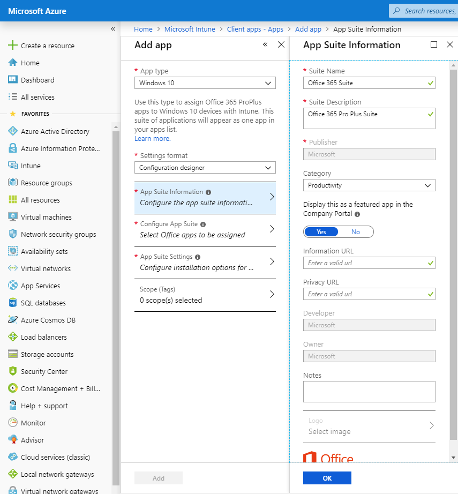Click the Home house icon in sidebar
Viewport: 458px width, 494px height.
pyautogui.click(x=13, y=63)
